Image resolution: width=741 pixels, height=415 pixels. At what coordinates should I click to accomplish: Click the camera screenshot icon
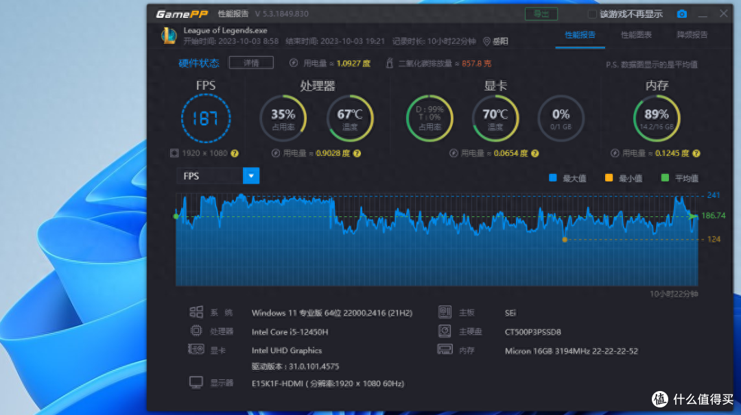[681, 14]
